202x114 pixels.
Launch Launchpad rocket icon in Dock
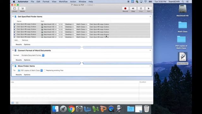(63, 109)
